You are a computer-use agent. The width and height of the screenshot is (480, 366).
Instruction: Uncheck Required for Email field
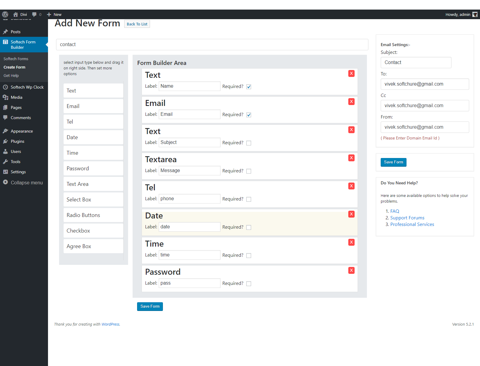pos(249,115)
